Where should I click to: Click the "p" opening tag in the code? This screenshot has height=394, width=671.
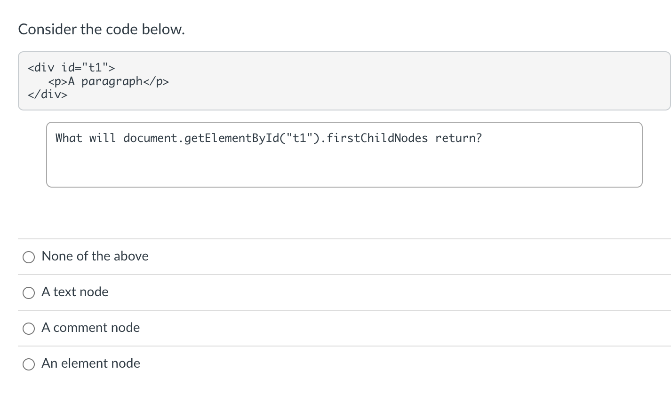coord(58,82)
